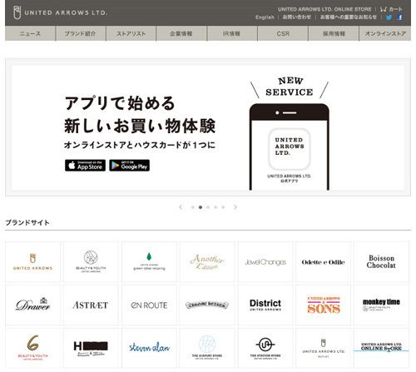Screen dimensions: 416x372
Task: Open the Online Store brand tile
Action: pyautogui.click(x=381, y=348)
